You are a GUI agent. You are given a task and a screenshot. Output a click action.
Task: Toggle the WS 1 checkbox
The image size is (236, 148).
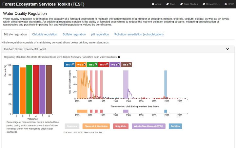pos(73,64)
